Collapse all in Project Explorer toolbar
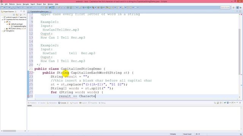 (14, 15)
